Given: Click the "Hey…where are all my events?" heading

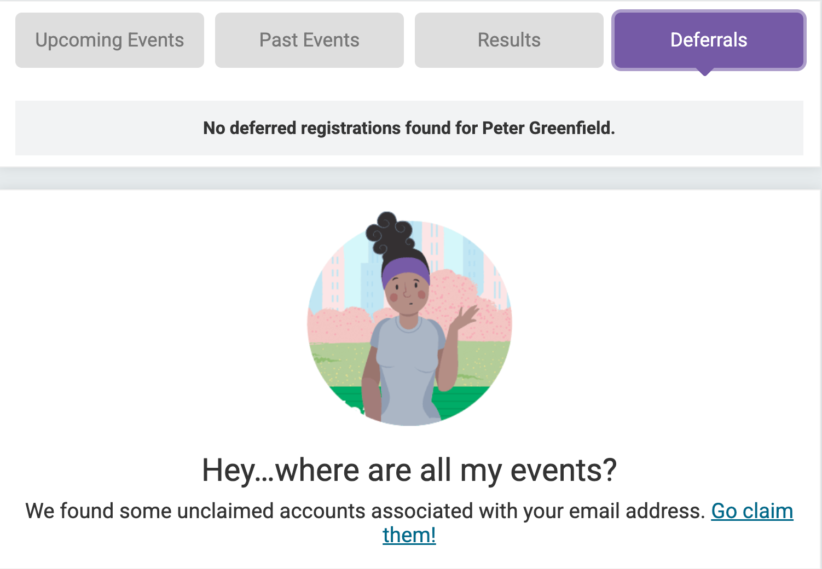Looking at the screenshot, I should click(x=409, y=470).
